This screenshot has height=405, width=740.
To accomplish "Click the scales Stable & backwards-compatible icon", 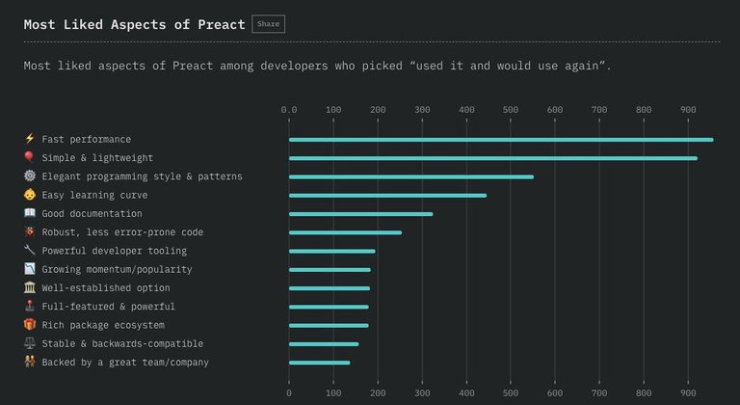I will point(30,343).
